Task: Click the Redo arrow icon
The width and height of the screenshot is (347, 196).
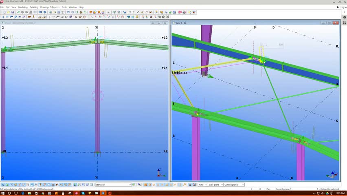Action: 44,12
